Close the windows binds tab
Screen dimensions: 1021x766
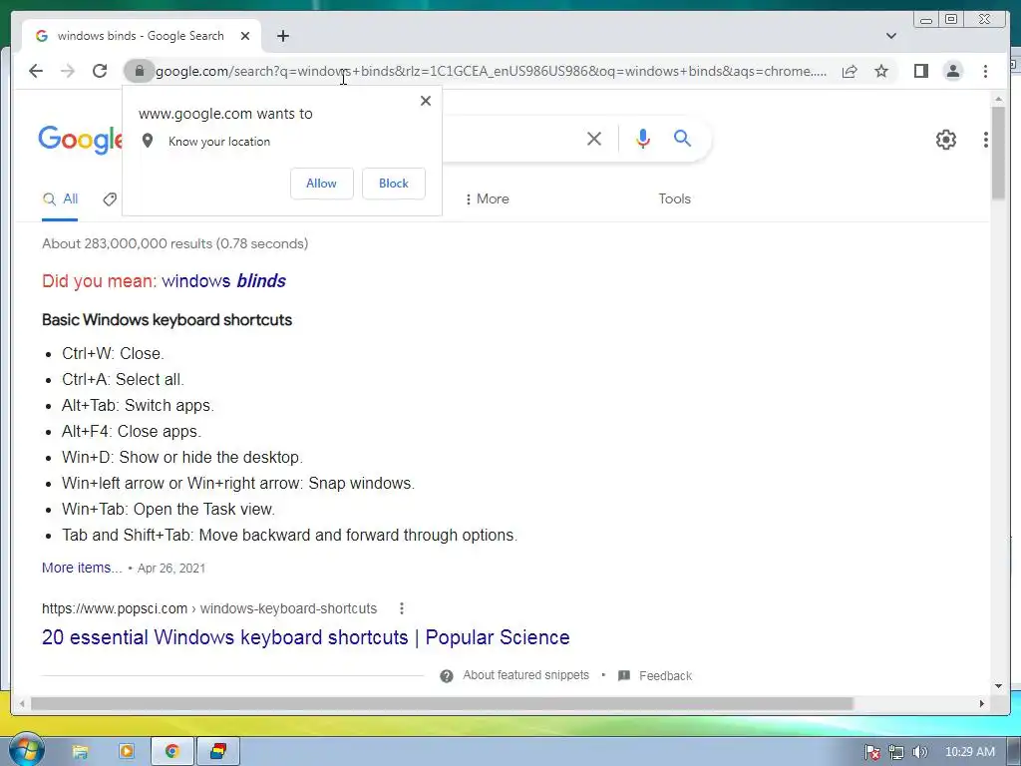245,36
